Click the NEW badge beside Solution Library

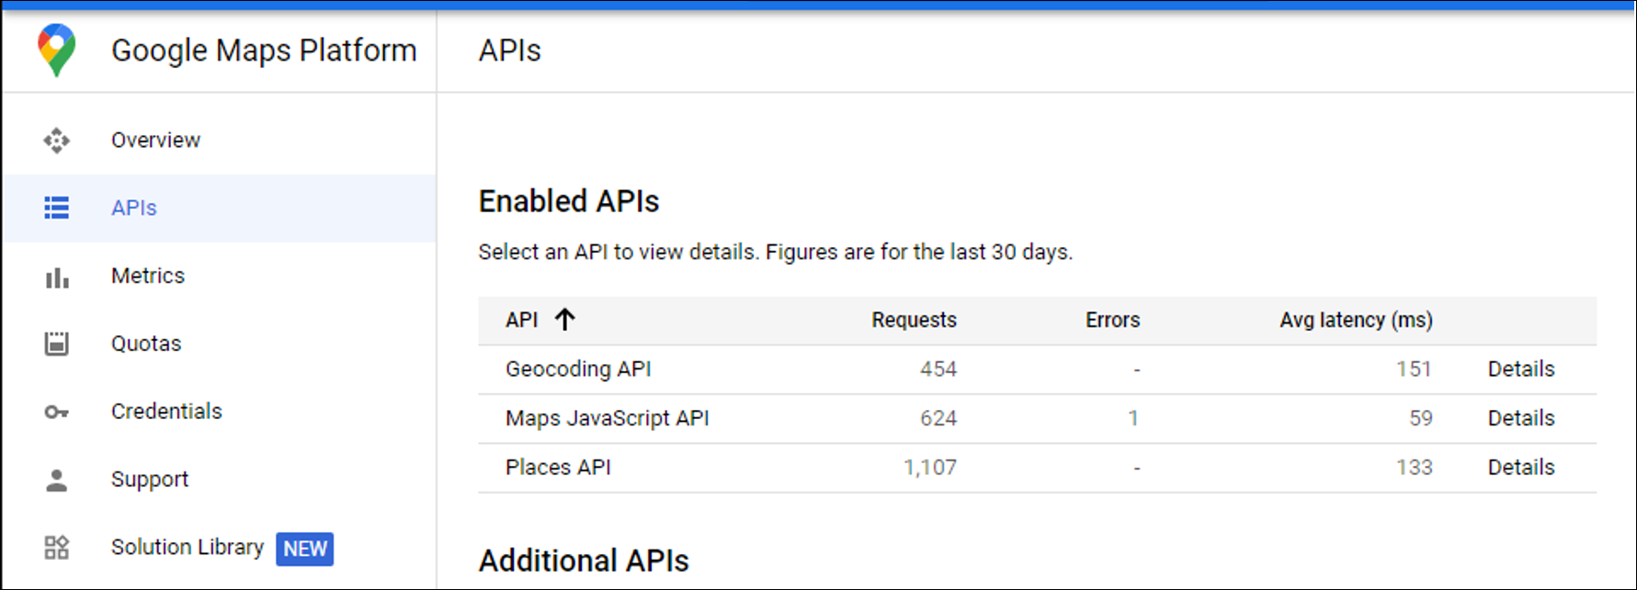(305, 549)
